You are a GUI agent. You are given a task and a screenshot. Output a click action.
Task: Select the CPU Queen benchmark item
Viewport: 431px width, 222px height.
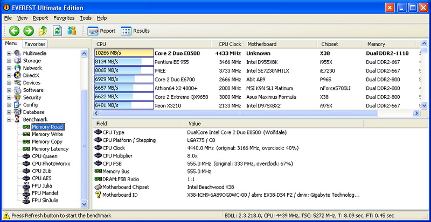[x=45, y=156]
